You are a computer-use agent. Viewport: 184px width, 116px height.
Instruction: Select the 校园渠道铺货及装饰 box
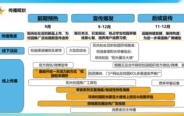[46, 51]
